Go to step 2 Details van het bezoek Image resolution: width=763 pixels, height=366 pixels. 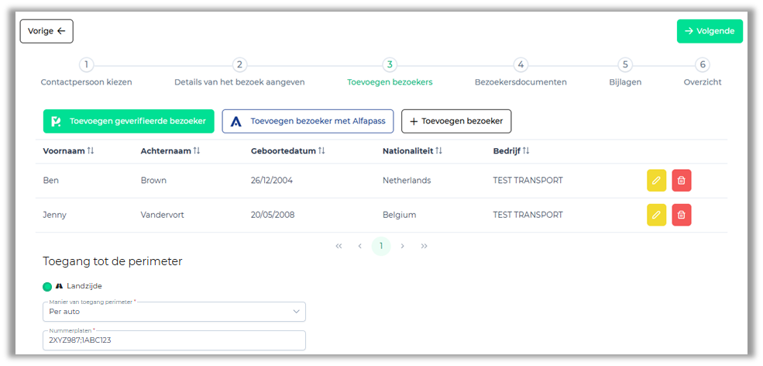click(x=239, y=65)
